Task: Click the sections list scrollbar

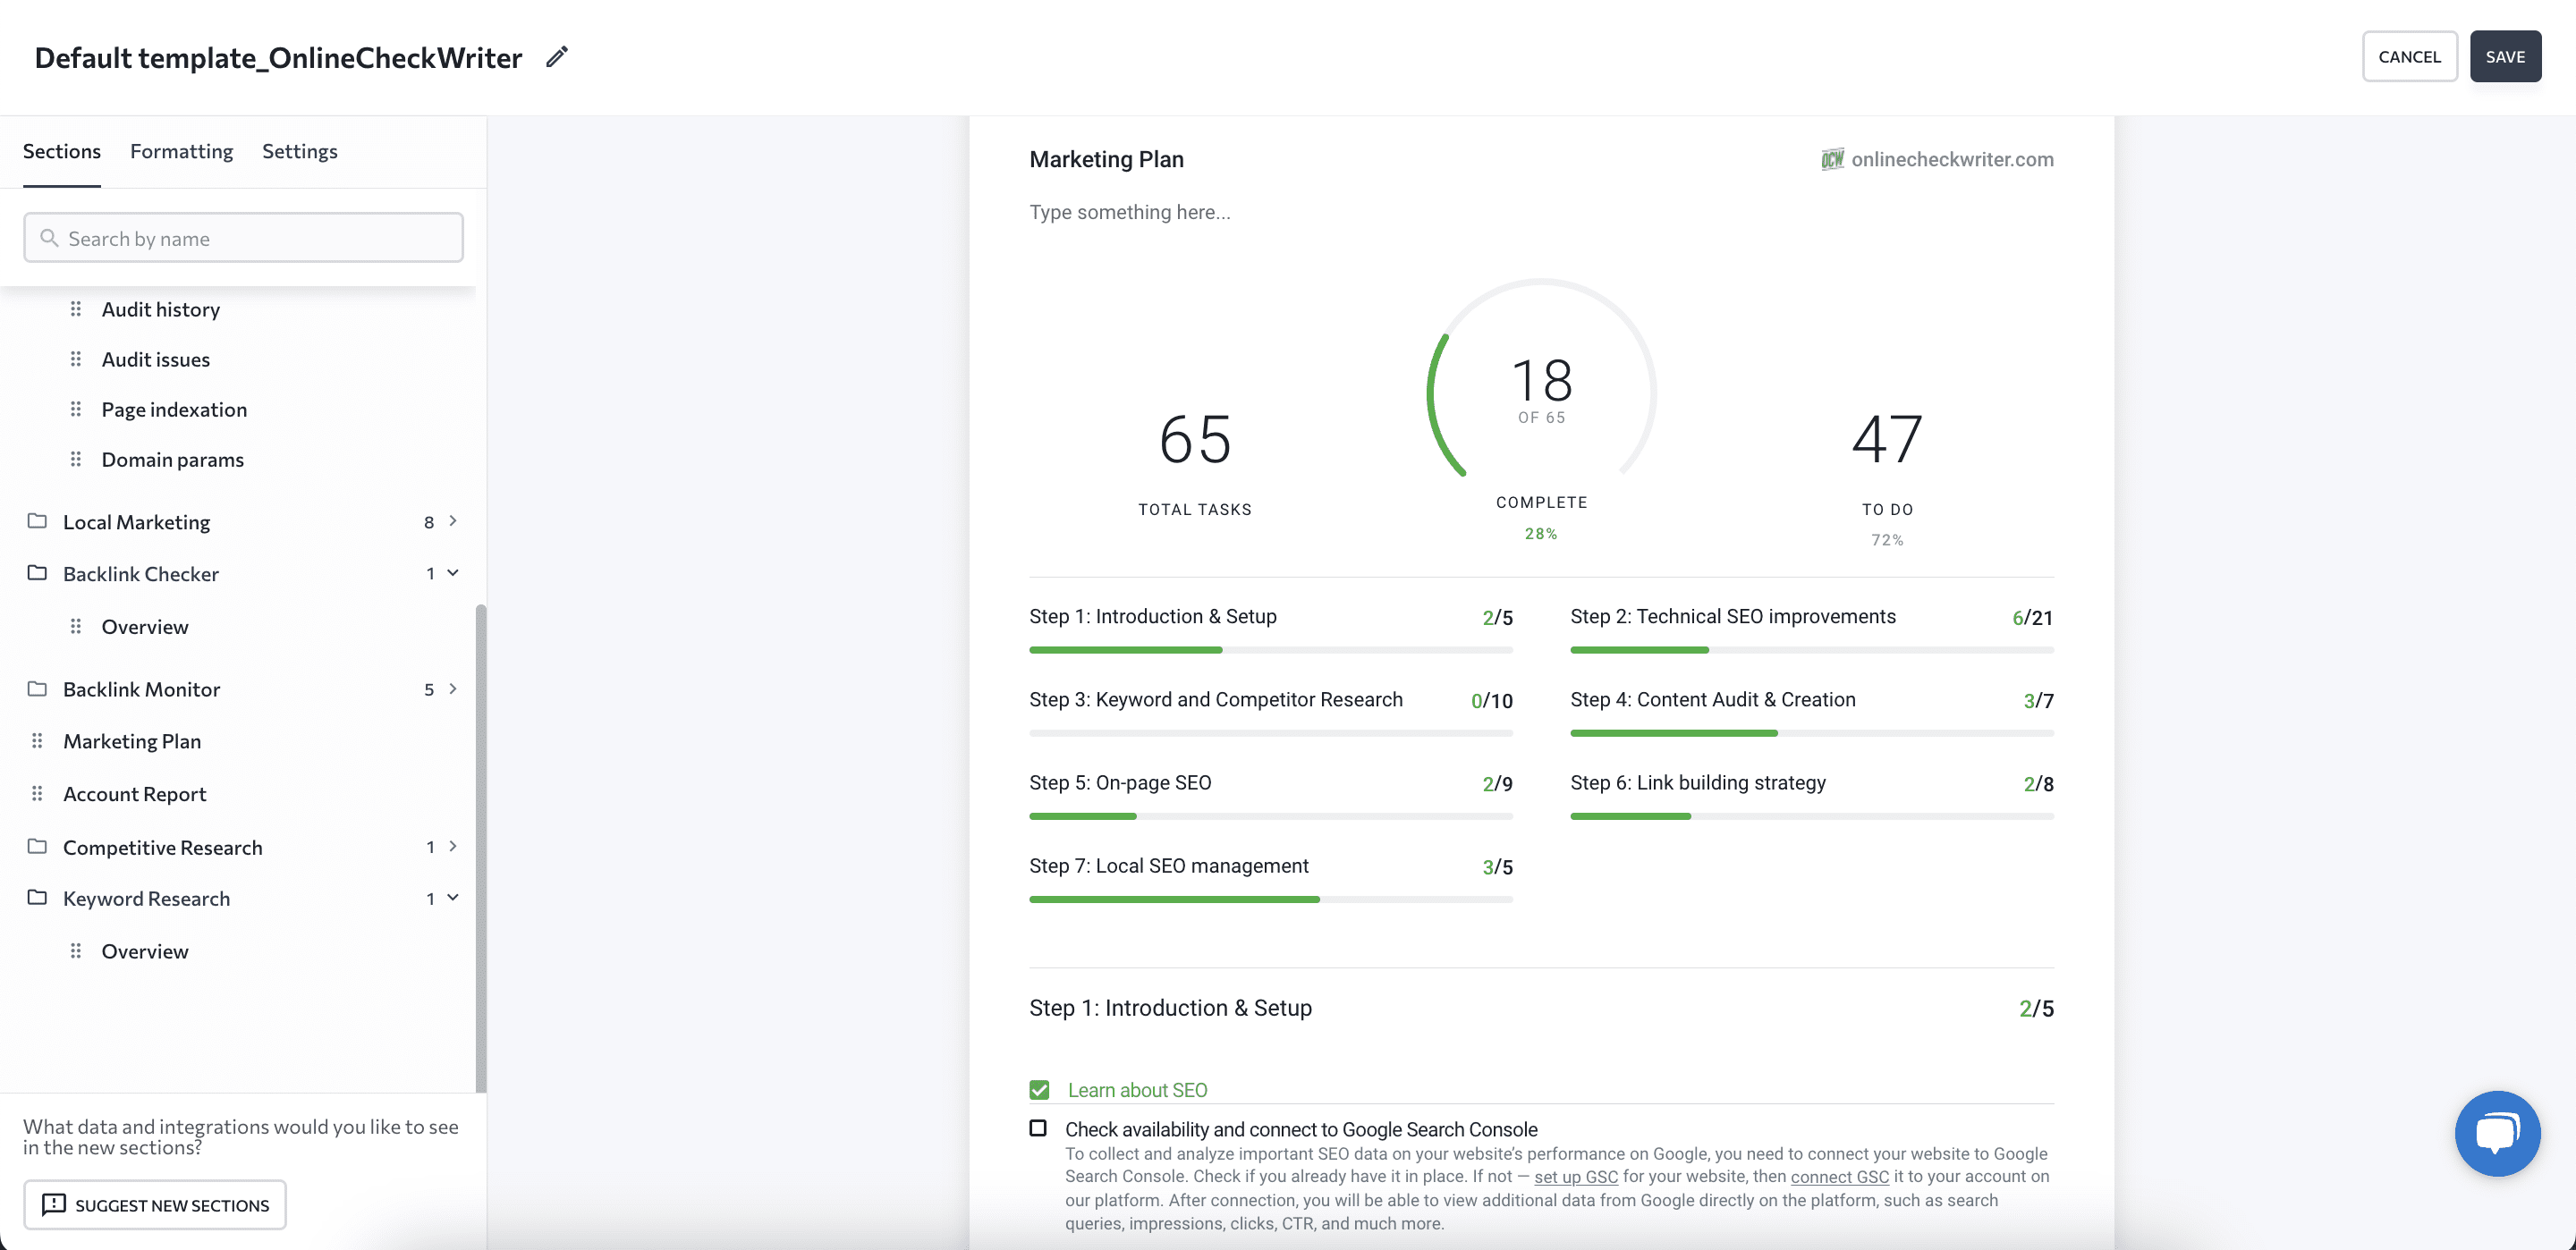Action: (481, 848)
